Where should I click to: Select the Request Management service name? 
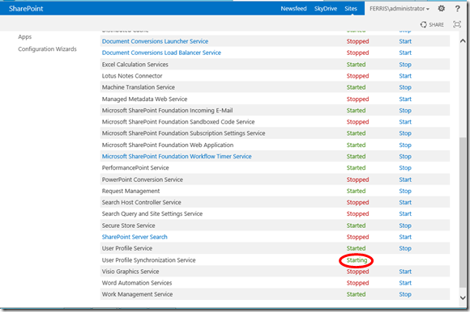130,191
